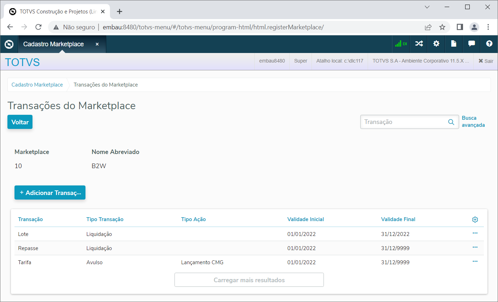Screen dimensions: 498x302
Task: Click Lançamento CMG cell
Action: click(202, 262)
